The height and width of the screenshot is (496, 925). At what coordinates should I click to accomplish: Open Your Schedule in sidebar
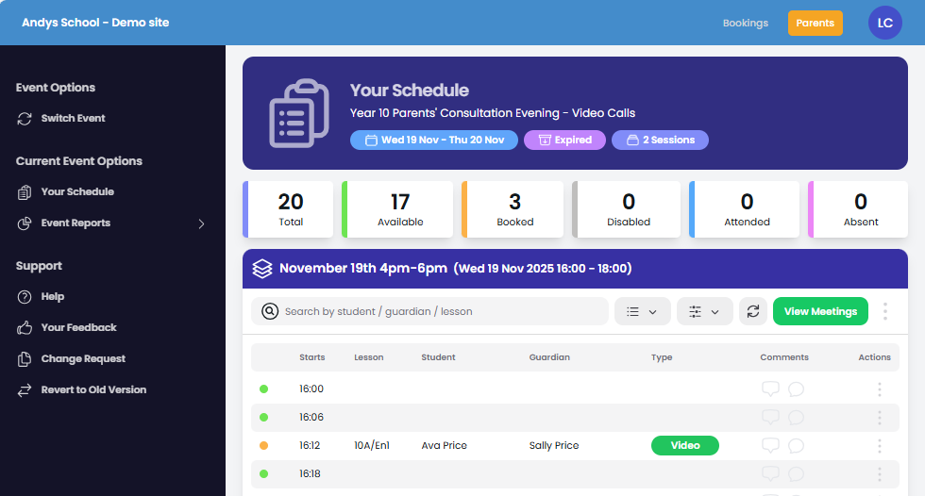point(77,192)
